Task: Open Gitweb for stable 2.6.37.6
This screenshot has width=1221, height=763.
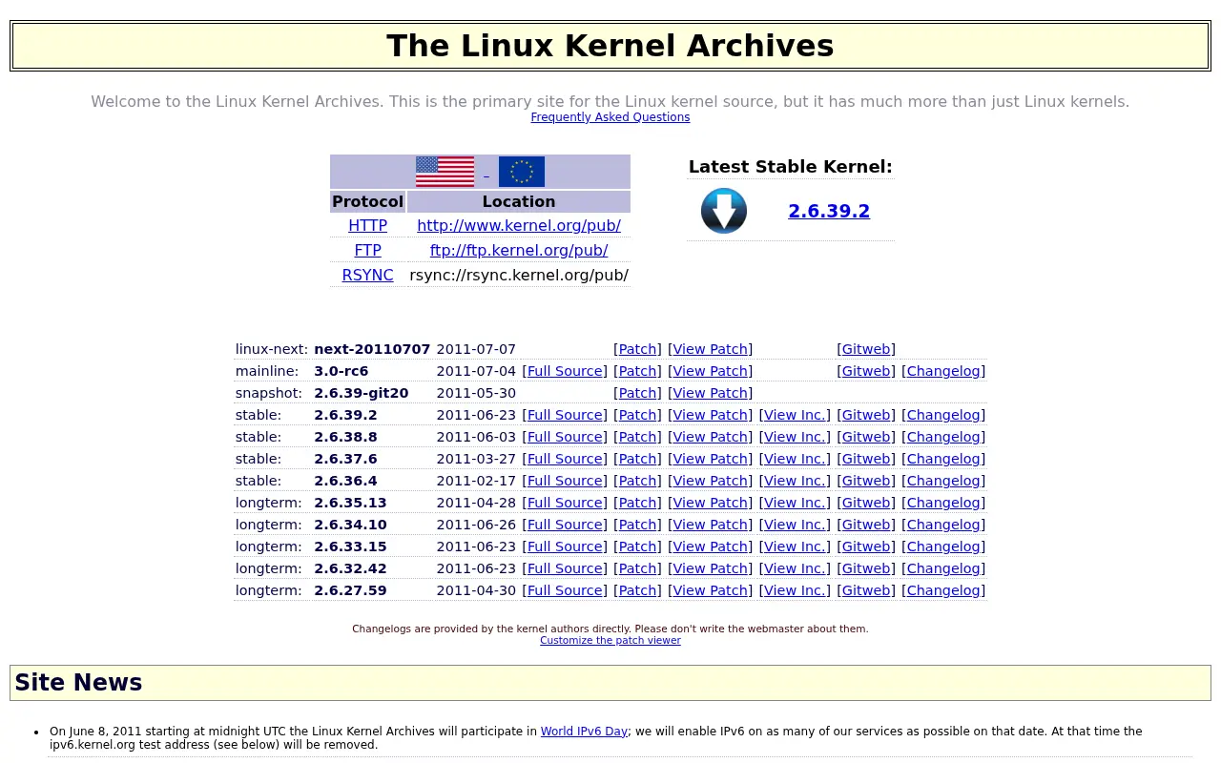Action: pyautogui.click(x=866, y=459)
